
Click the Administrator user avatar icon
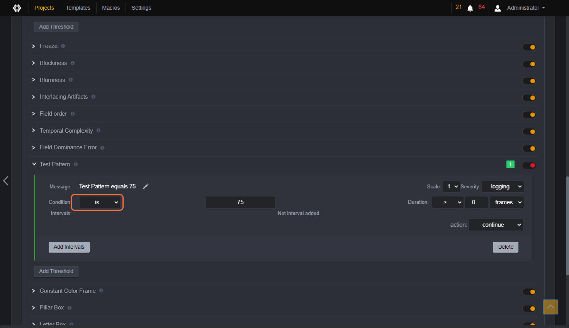pyautogui.click(x=498, y=8)
